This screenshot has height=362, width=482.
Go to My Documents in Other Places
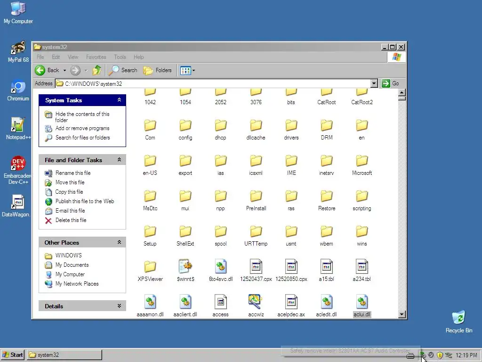pos(72,265)
